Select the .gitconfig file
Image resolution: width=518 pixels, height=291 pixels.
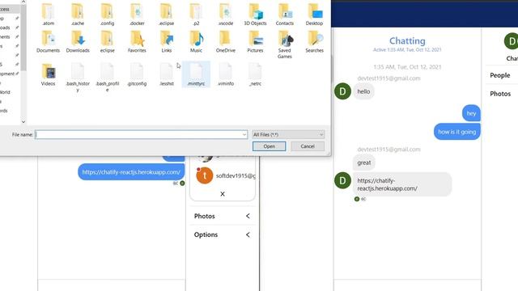(x=137, y=75)
